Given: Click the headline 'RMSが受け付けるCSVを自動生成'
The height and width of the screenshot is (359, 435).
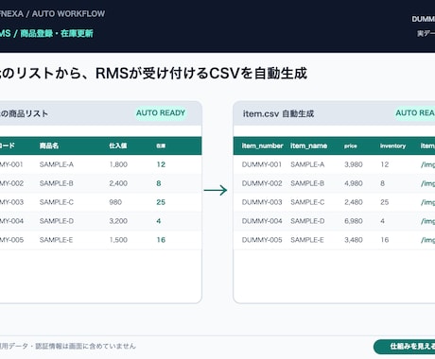Looking at the screenshot, I should [x=201, y=74].
